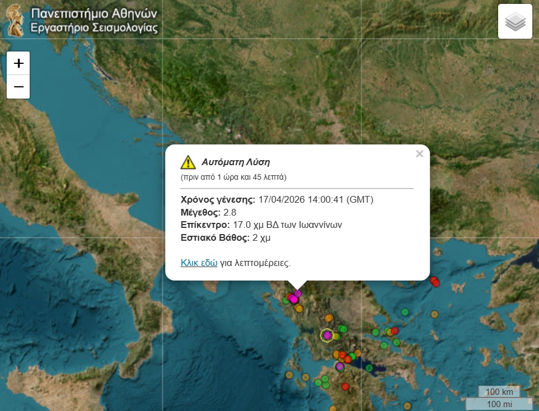This screenshot has height=411, width=539.
Task: Click the University of Athens logo
Action: pyautogui.click(x=16, y=20)
